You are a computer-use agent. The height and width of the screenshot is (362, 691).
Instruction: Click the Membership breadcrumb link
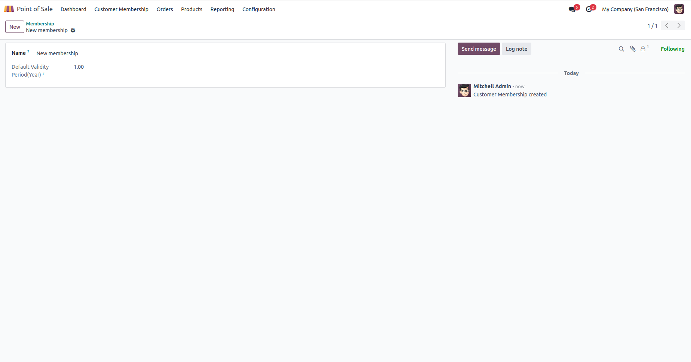pos(40,24)
